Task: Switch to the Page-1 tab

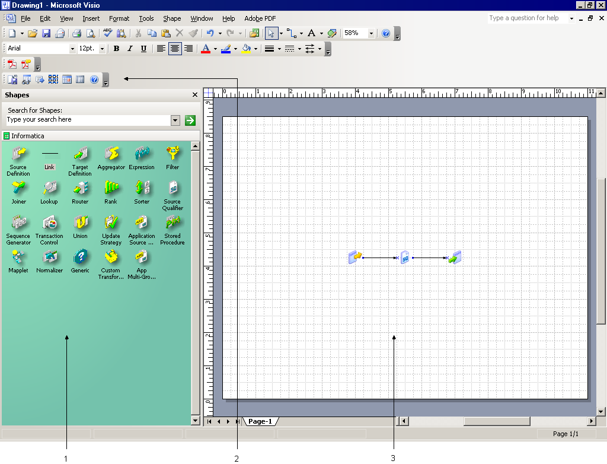Action: point(260,421)
